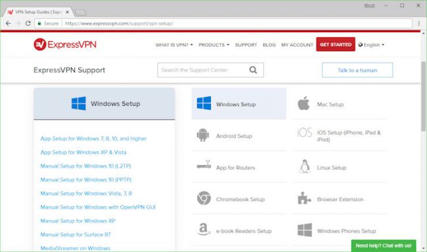Expand the What Is VPN dropdown
The height and width of the screenshot is (252, 427).
[x=174, y=45]
